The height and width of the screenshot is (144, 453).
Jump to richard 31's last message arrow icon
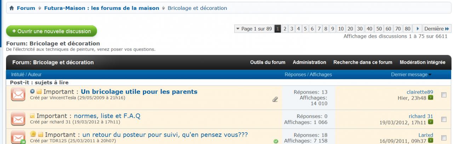[431, 122]
